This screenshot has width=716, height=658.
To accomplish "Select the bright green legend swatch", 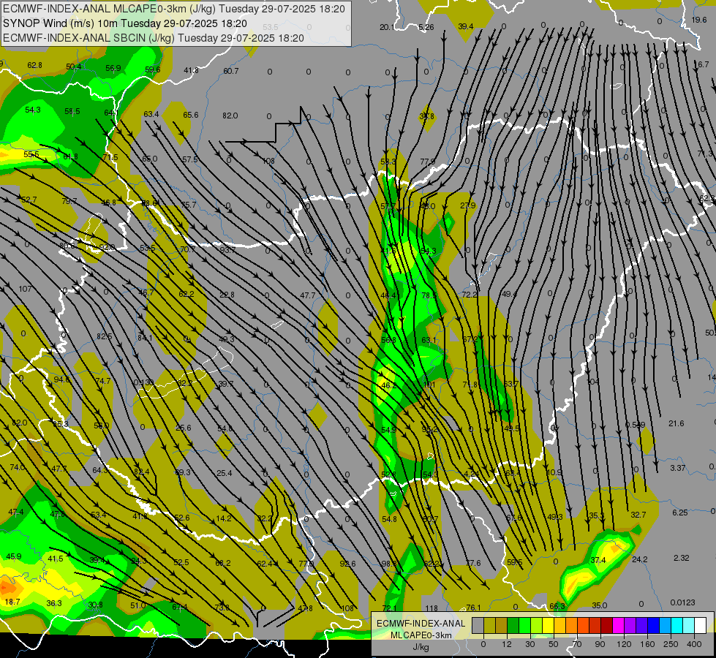I will [x=525, y=626].
